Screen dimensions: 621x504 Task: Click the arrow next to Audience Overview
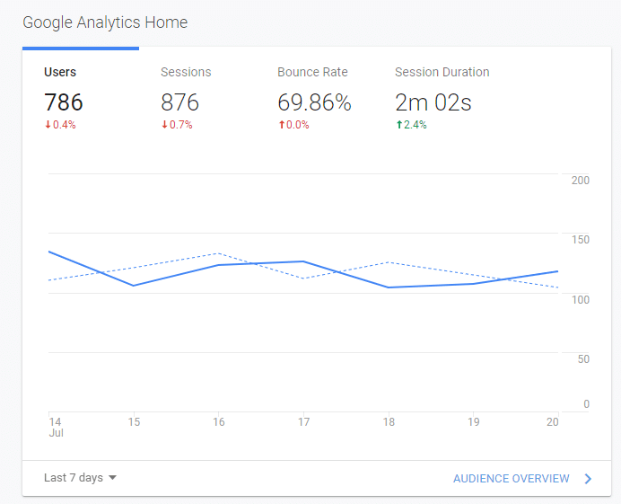588,479
